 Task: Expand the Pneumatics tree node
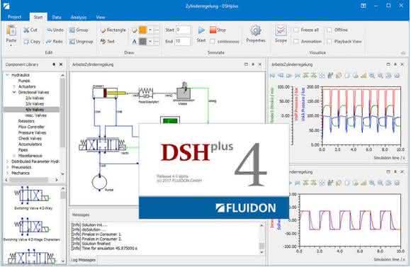click(x=7, y=167)
